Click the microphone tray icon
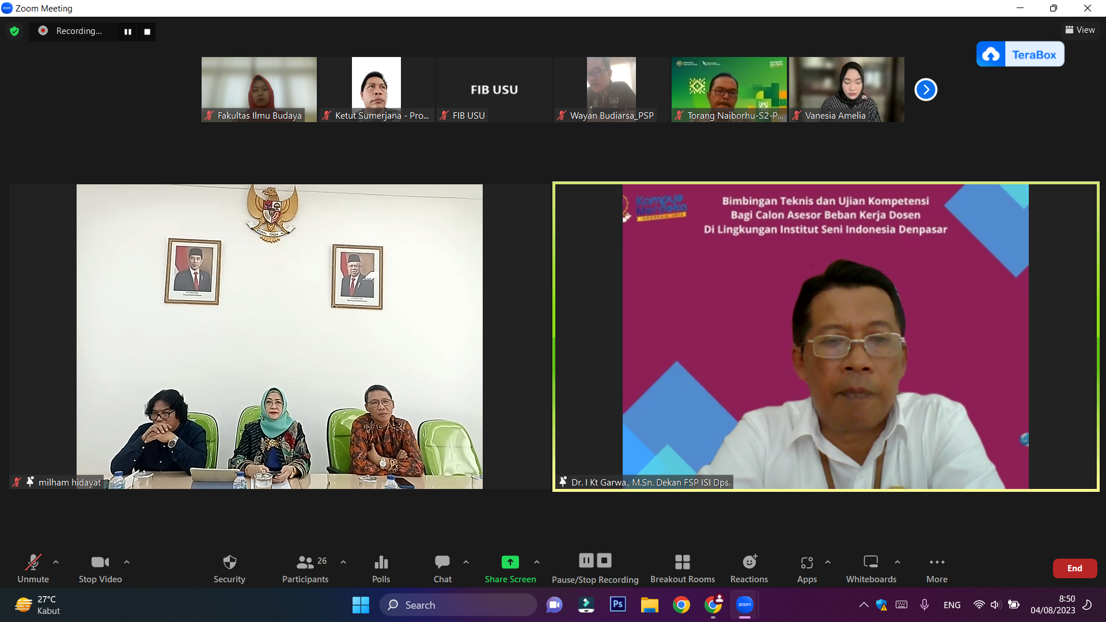 click(924, 605)
